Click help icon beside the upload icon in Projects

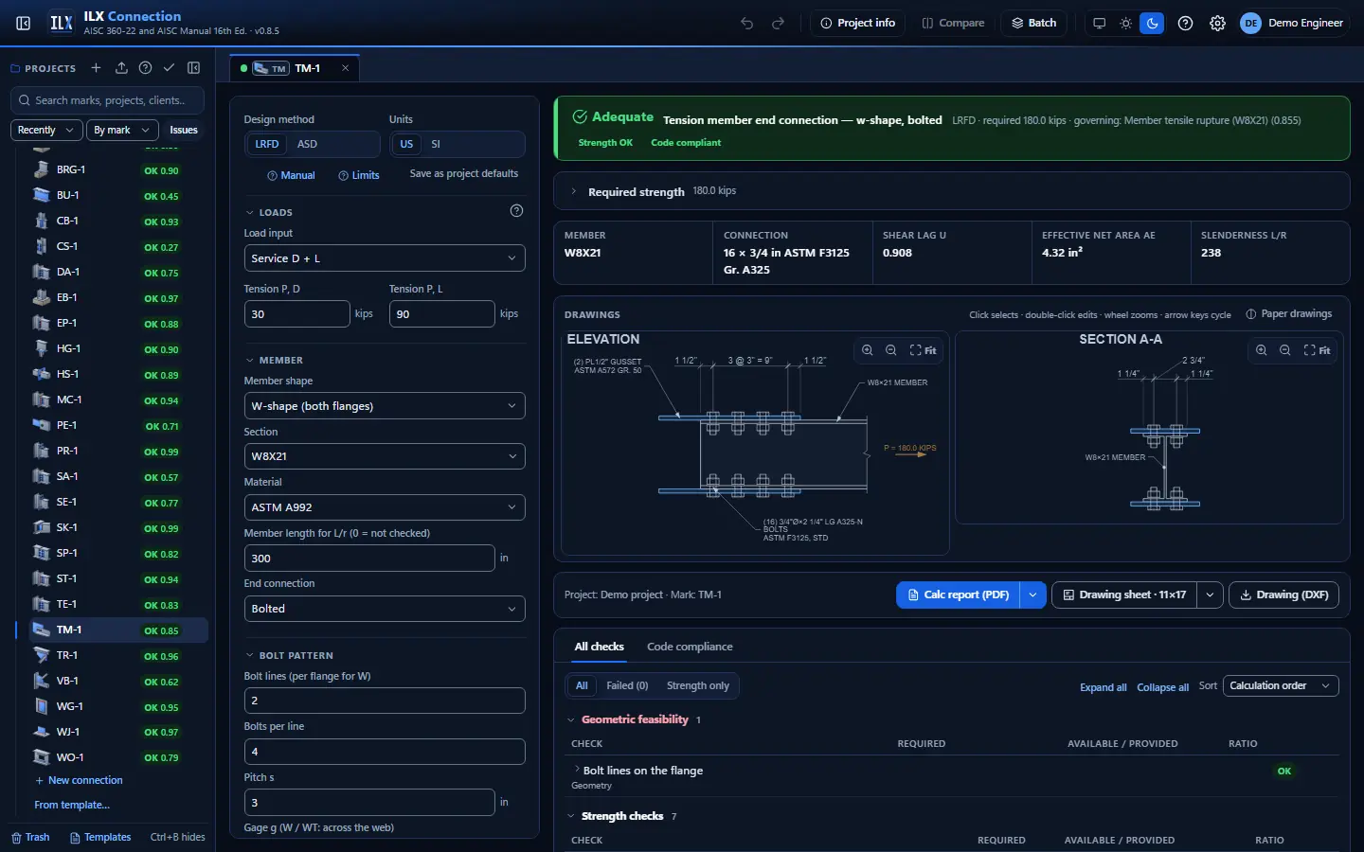[x=145, y=68]
